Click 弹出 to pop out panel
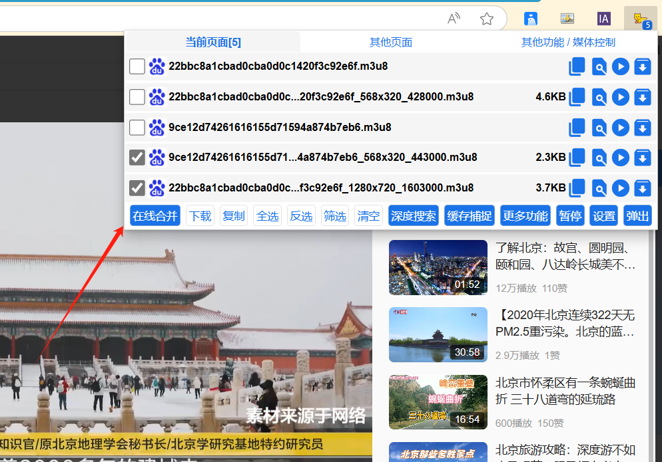Viewport: 662px width, 462px height. [x=637, y=216]
